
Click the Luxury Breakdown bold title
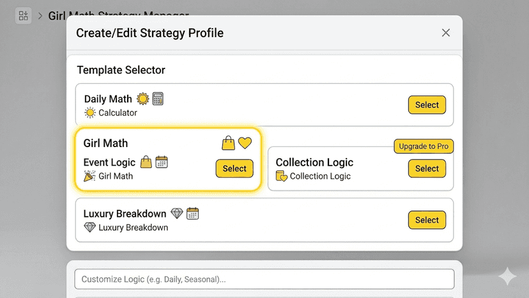tap(125, 214)
